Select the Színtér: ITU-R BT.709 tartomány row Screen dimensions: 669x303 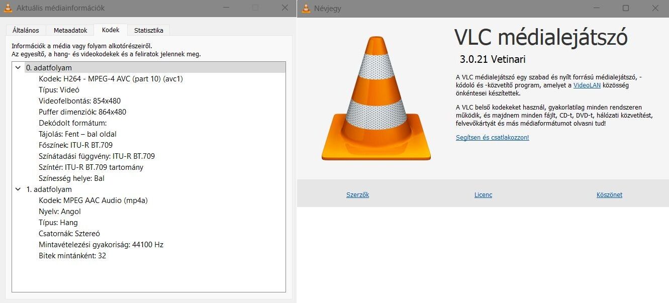coord(149,167)
